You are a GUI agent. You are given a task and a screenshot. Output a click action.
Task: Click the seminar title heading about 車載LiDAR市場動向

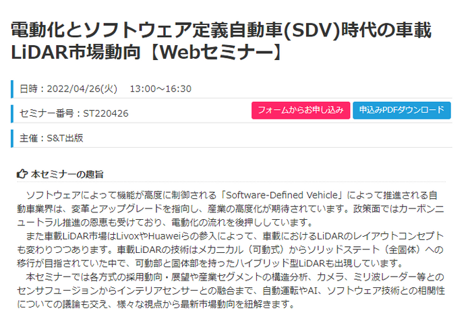tap(221, 41)
